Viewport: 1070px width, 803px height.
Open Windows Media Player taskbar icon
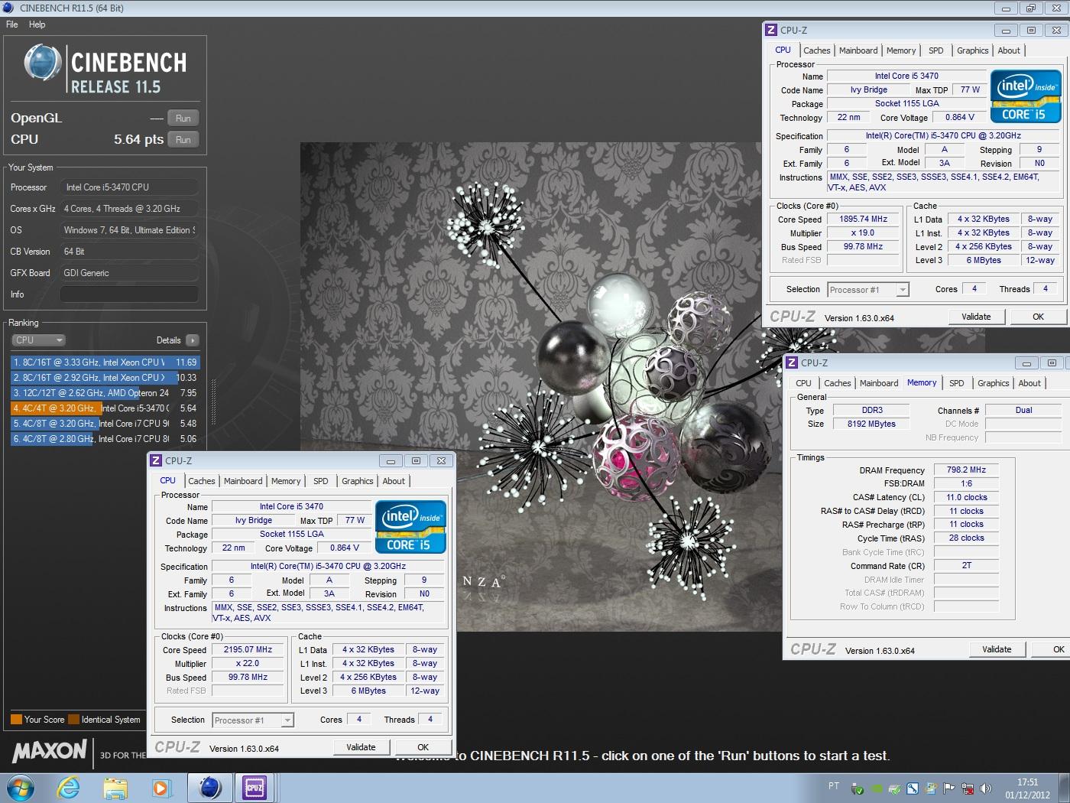pos(160,787)
